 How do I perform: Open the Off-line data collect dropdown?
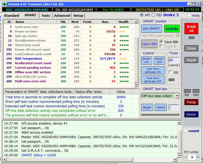[177, 96]
